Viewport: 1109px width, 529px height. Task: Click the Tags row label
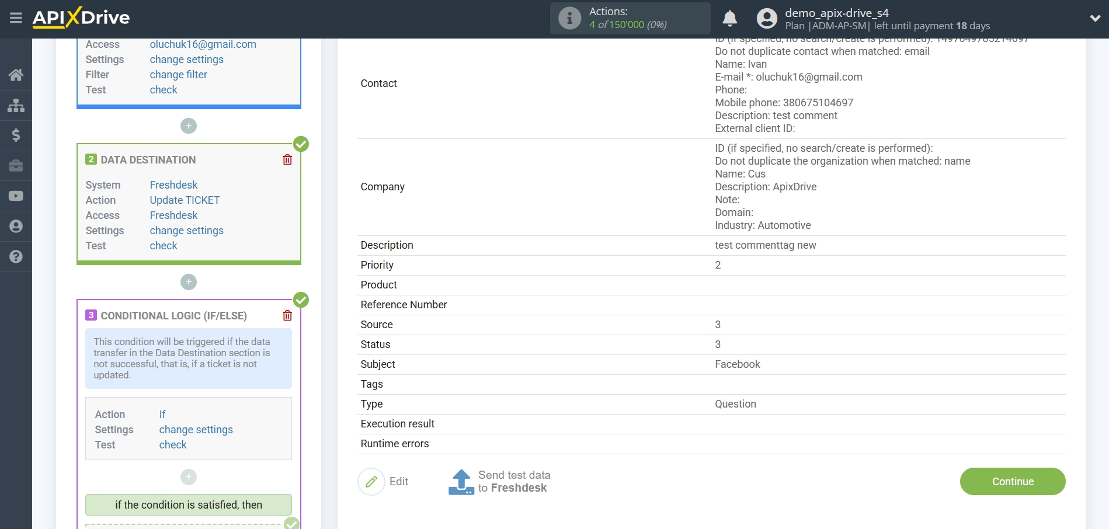click(371, 384)
